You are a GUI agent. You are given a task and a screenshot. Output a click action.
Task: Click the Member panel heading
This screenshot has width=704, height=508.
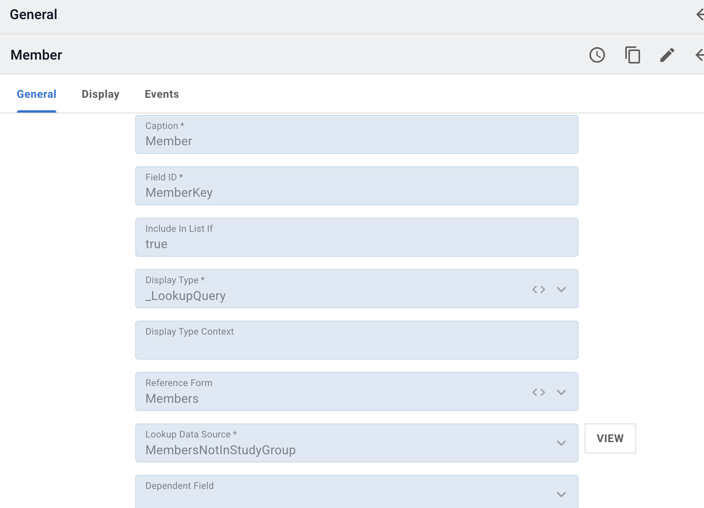pyautogui.click(x=36, y=55)
